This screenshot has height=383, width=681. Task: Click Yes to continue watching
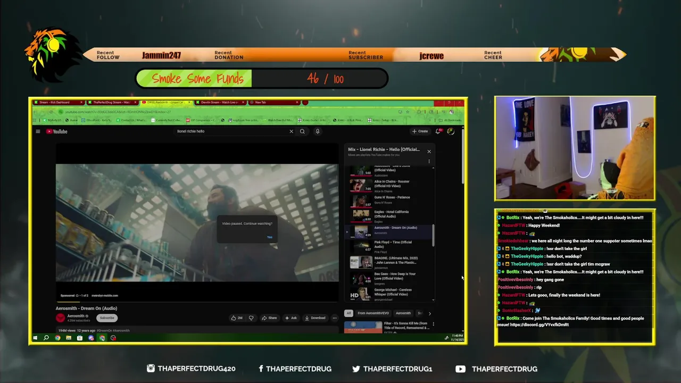tap(270, 237)
